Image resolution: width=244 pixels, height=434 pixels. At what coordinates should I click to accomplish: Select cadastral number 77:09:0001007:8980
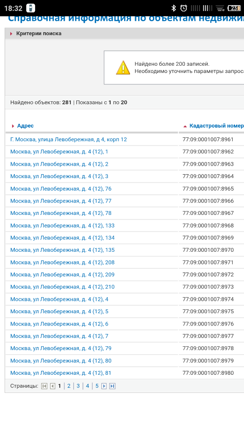(208, 373)
